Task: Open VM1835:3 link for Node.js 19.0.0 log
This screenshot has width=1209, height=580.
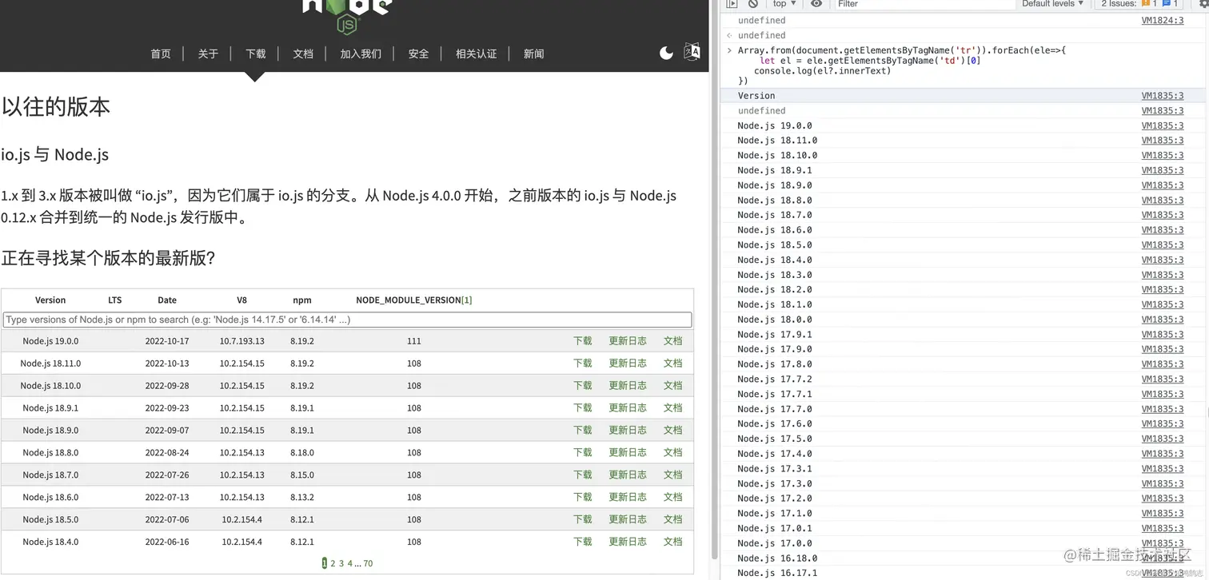Action: click(1163, 126)
